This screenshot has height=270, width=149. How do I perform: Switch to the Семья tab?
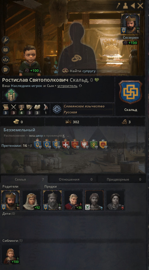pyautogui.click(x=24, y=179)
